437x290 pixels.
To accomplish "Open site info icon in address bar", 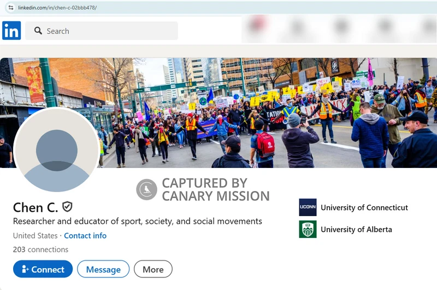I will tap(10, 8).
